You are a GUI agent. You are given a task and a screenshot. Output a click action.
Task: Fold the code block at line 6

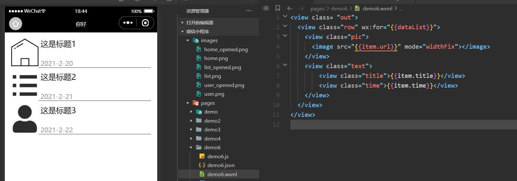click(285, 65)
